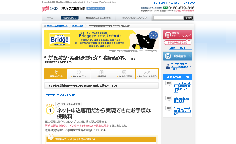Focus the site search input field
Image resolution: width=236 pixels, height=144 pixels.
168,18
